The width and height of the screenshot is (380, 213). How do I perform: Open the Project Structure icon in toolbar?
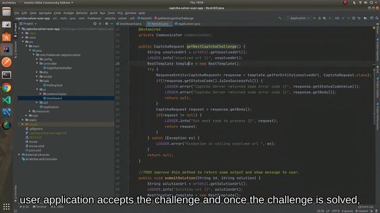point(365,18)
